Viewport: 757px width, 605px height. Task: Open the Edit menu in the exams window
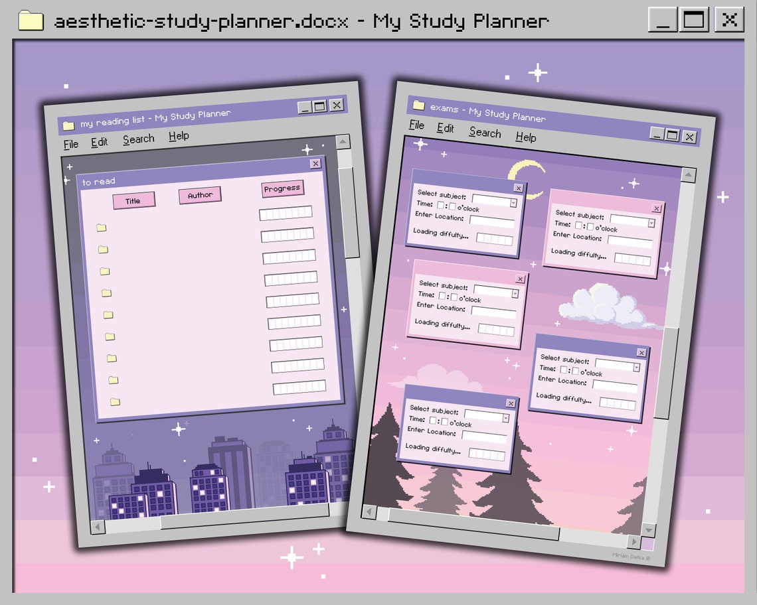[446, 129]
